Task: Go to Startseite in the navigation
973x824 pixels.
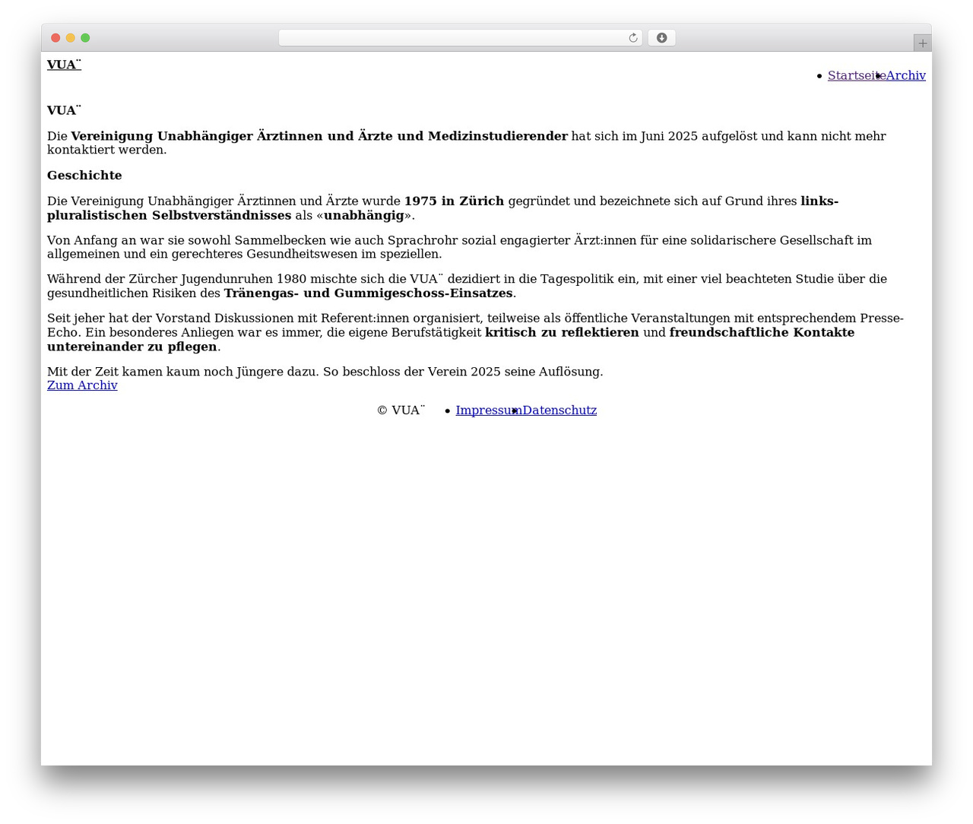Action: (x=857, y=75)
